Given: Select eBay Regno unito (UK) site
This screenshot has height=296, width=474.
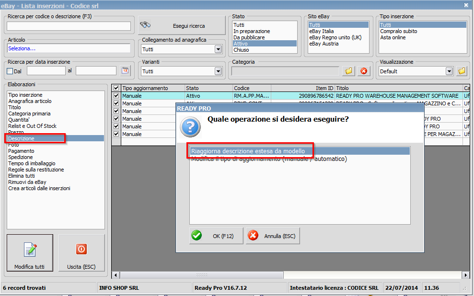Looking at the screenshot, I should (338, 37).
